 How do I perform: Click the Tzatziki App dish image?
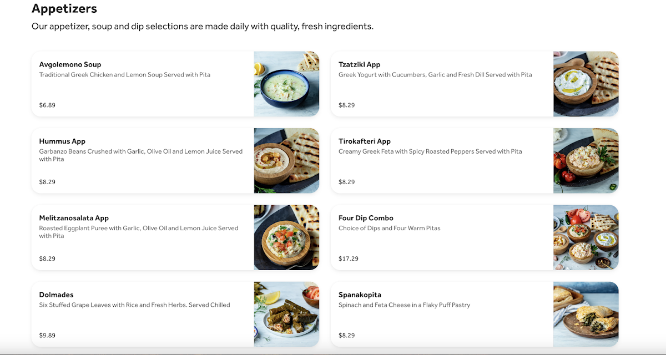coord(586,84)
